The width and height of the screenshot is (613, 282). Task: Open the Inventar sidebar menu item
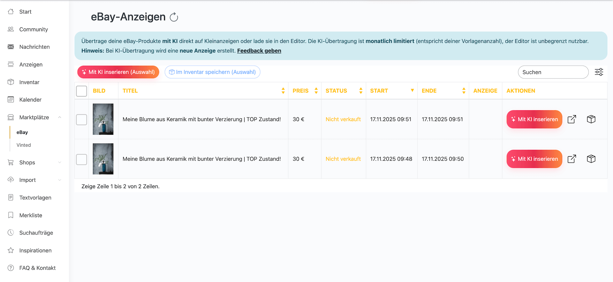point(29,82)
